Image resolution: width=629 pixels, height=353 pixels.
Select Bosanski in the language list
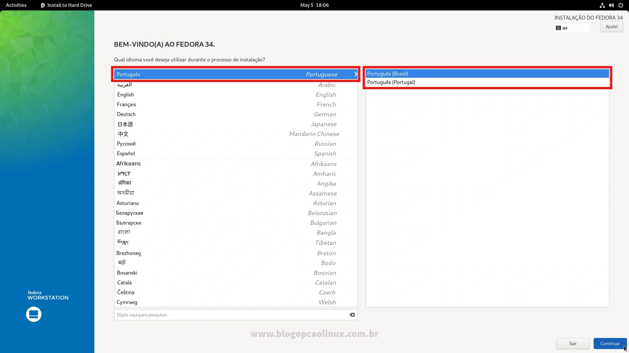click(x=236, y=273)
